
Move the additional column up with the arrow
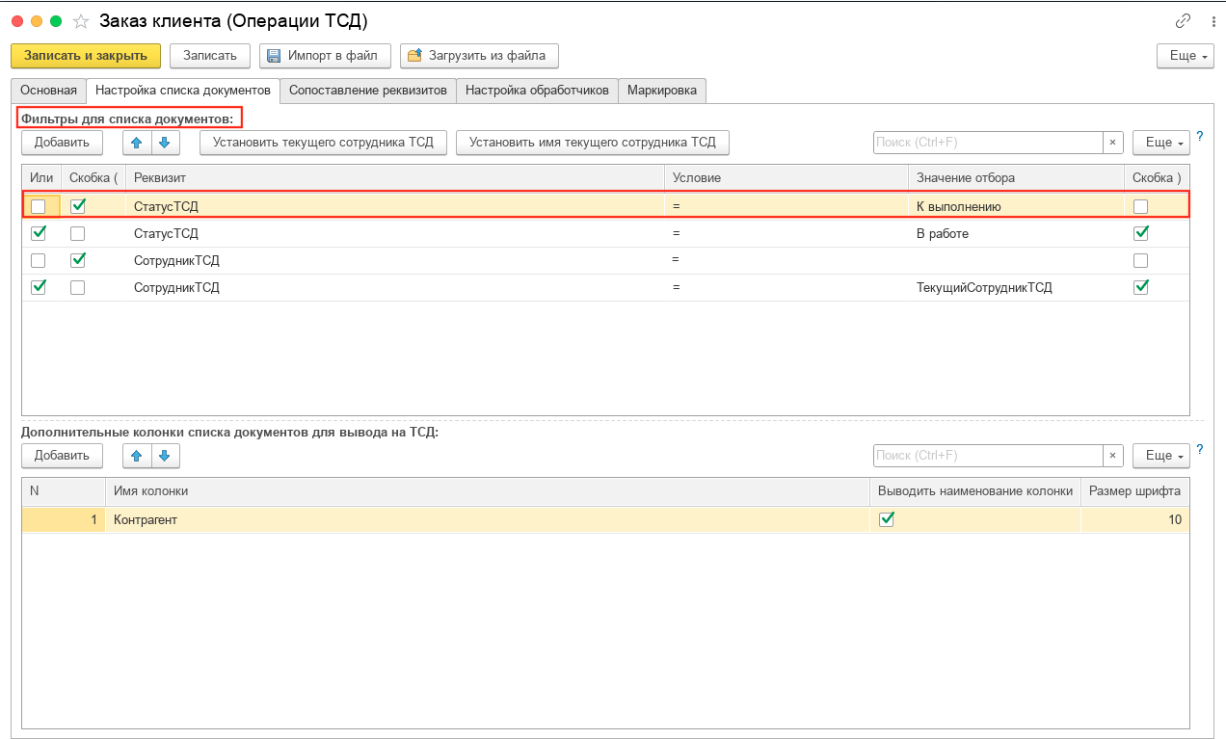pos(137,456)
